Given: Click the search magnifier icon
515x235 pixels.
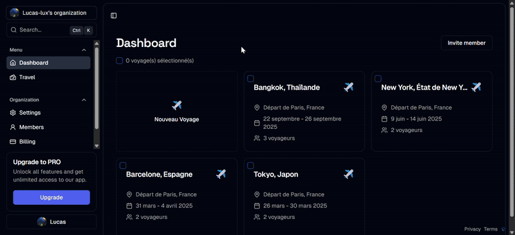Looking at the screenshot, I should click(x=14, y=30).
